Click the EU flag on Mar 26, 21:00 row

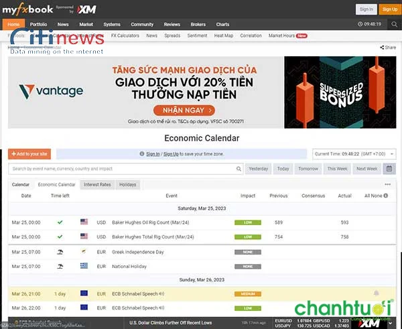tap(84, 293)
